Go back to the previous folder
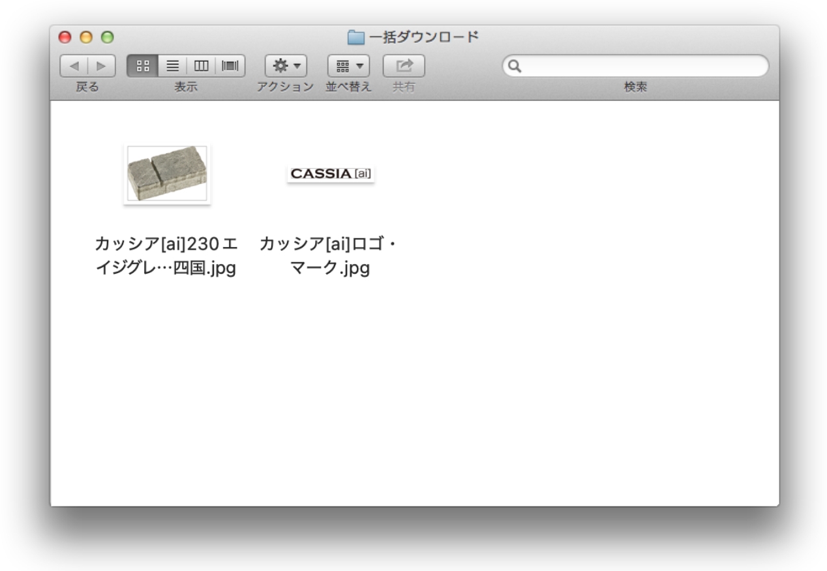The image size is (827, 571). (x=74, y=66)
